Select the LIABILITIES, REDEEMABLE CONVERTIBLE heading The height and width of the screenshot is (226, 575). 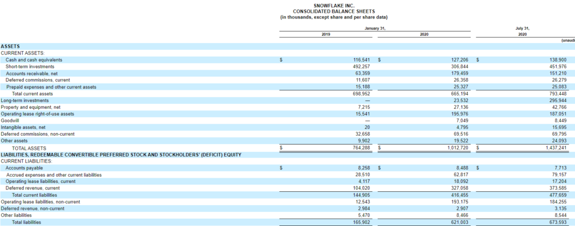[121, 155]
